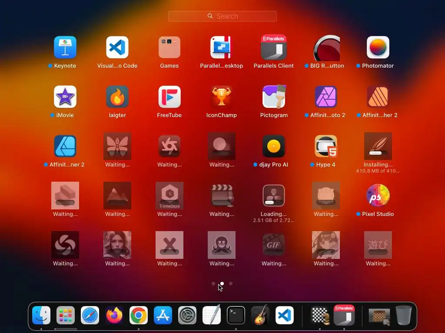Open System Preferences from the Dock

[x=187, y=315]
